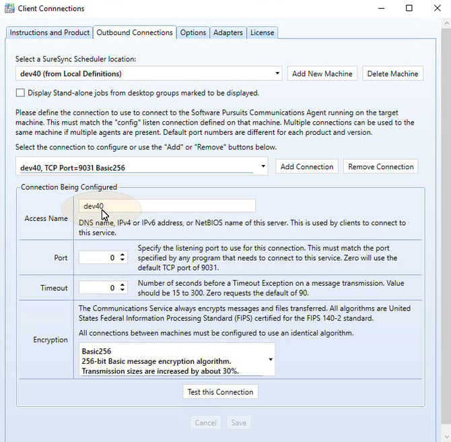Click the Client Connections app icon

(x=9, y=8)
